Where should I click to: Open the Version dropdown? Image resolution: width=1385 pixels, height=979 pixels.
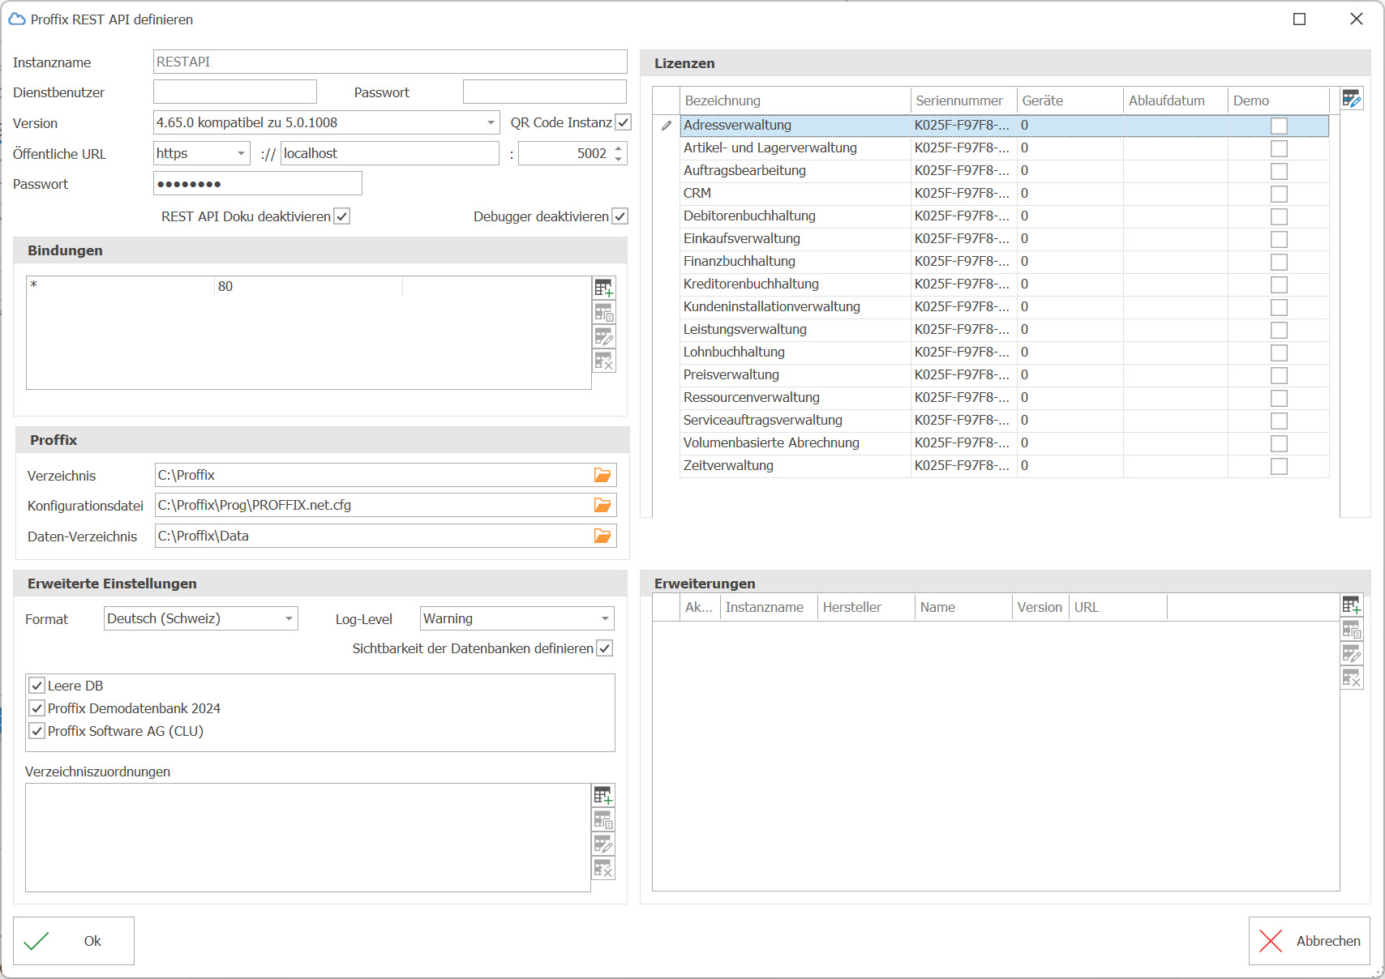click(491, 122)
